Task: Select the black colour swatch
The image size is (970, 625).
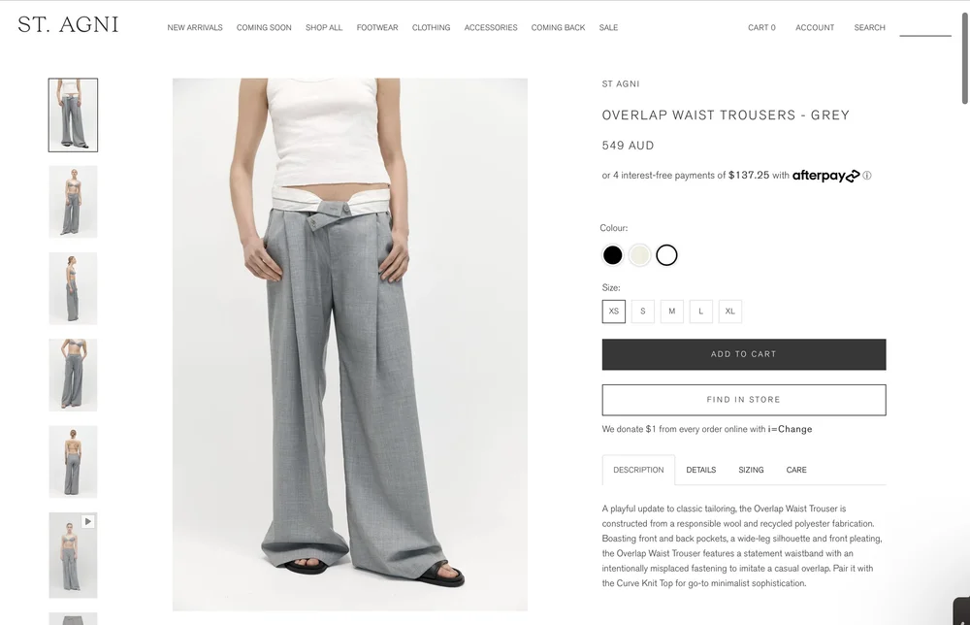Action: (x=612, y=255)
